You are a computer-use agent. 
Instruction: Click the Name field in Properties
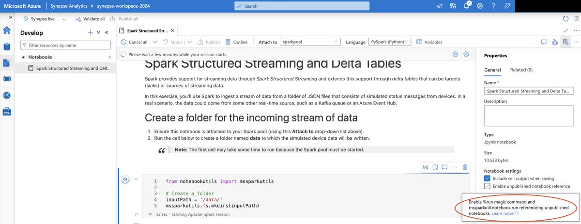529,90
